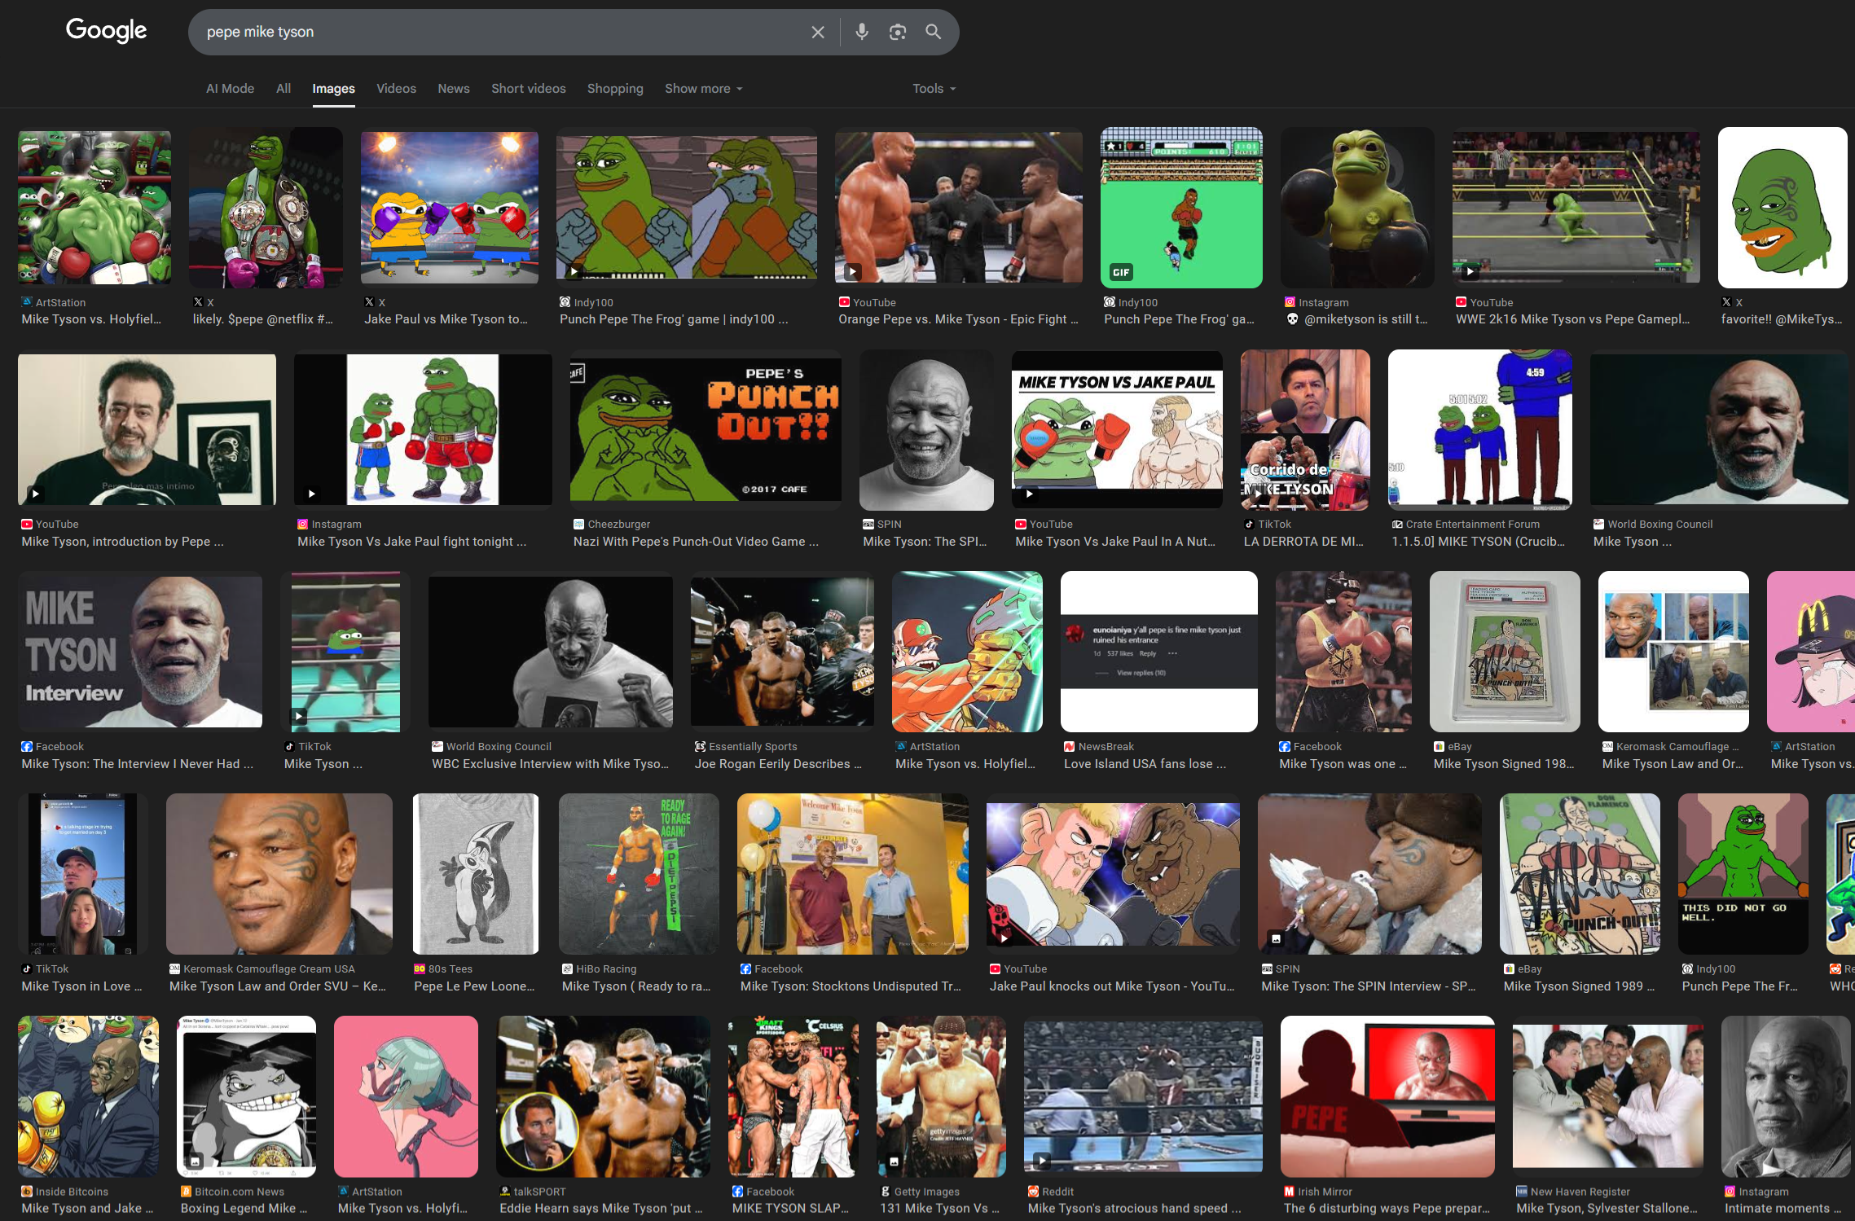Select the Short videos tab
The image size is (1855, 1221).
[528, 89]
